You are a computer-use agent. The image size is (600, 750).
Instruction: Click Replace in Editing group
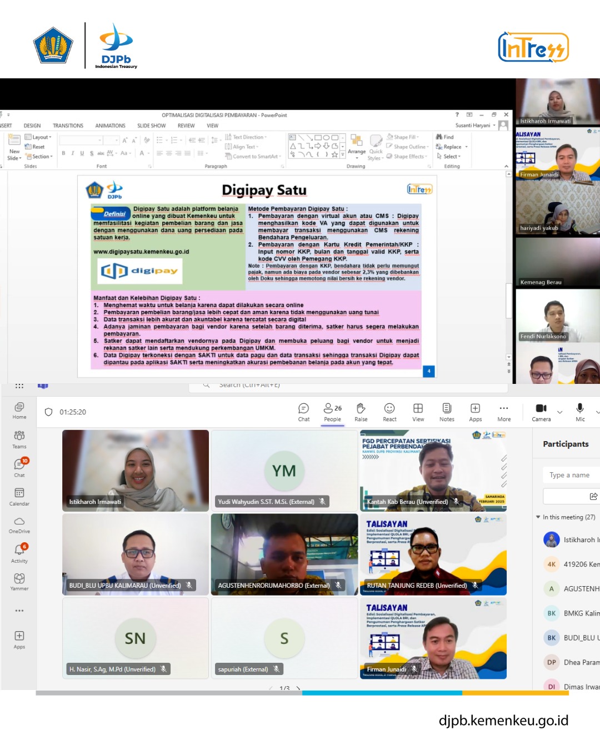452,147
